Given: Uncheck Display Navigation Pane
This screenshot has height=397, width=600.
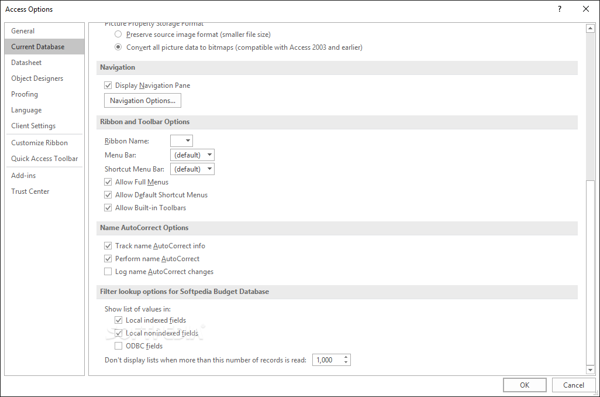Looking at the screenshot, I should [108, 85].
